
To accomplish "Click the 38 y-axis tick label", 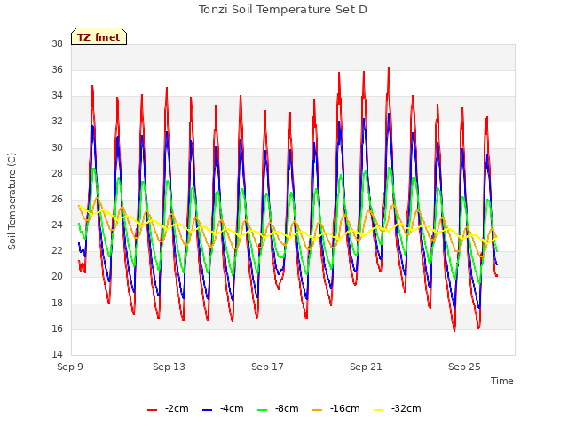I will pyautogui.click(x=57, y=44).
